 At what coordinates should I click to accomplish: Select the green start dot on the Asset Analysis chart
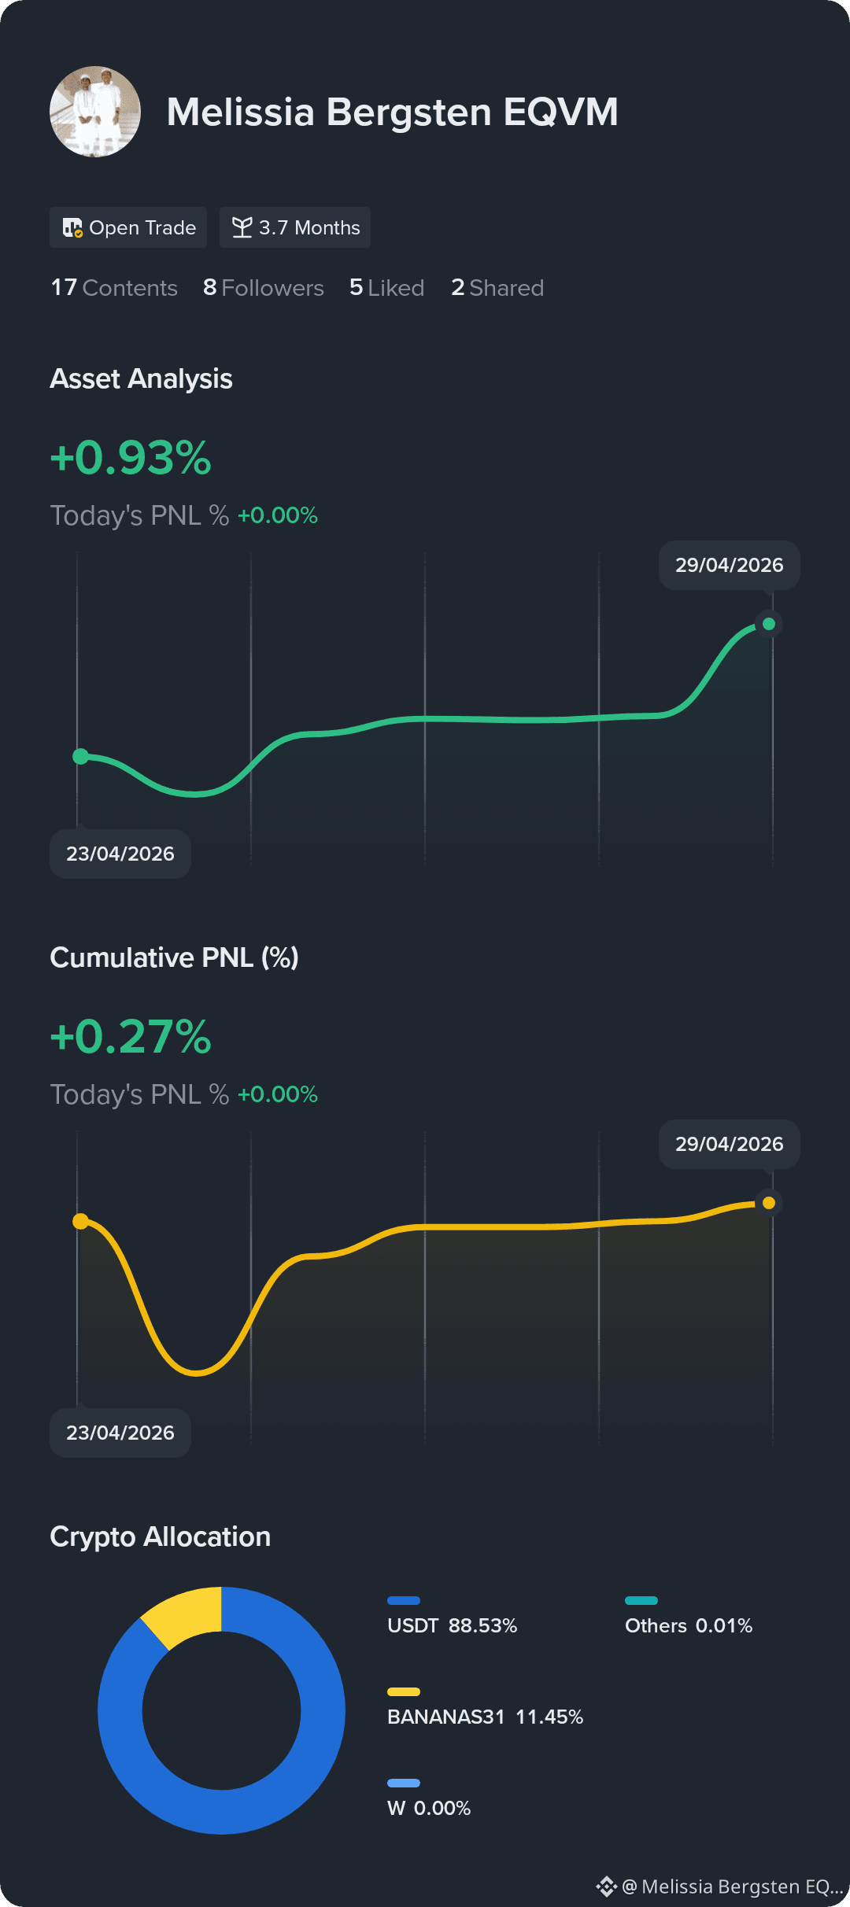pos(80,756)
